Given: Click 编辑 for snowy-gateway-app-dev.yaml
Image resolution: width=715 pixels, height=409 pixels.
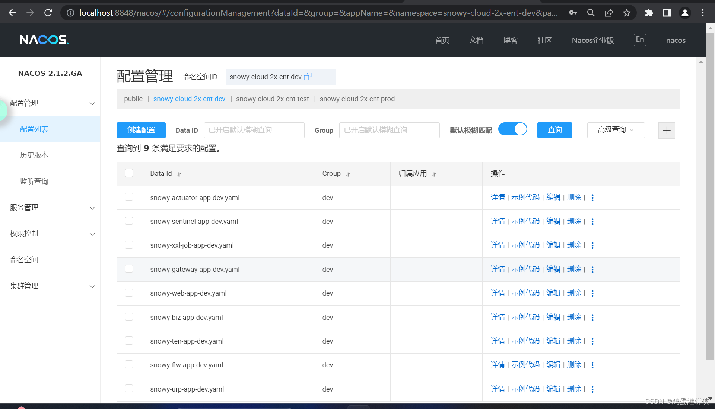Looking at the screenshot, I should 553,269.
